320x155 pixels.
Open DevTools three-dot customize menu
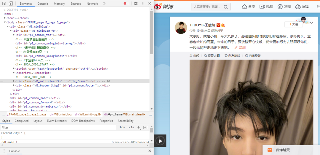(143, 4)
